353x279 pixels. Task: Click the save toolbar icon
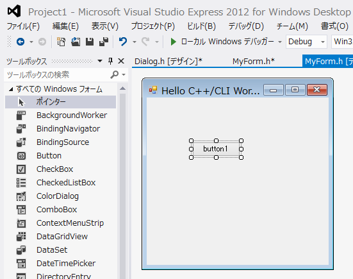pyautogui.click(x=90, y=42)
